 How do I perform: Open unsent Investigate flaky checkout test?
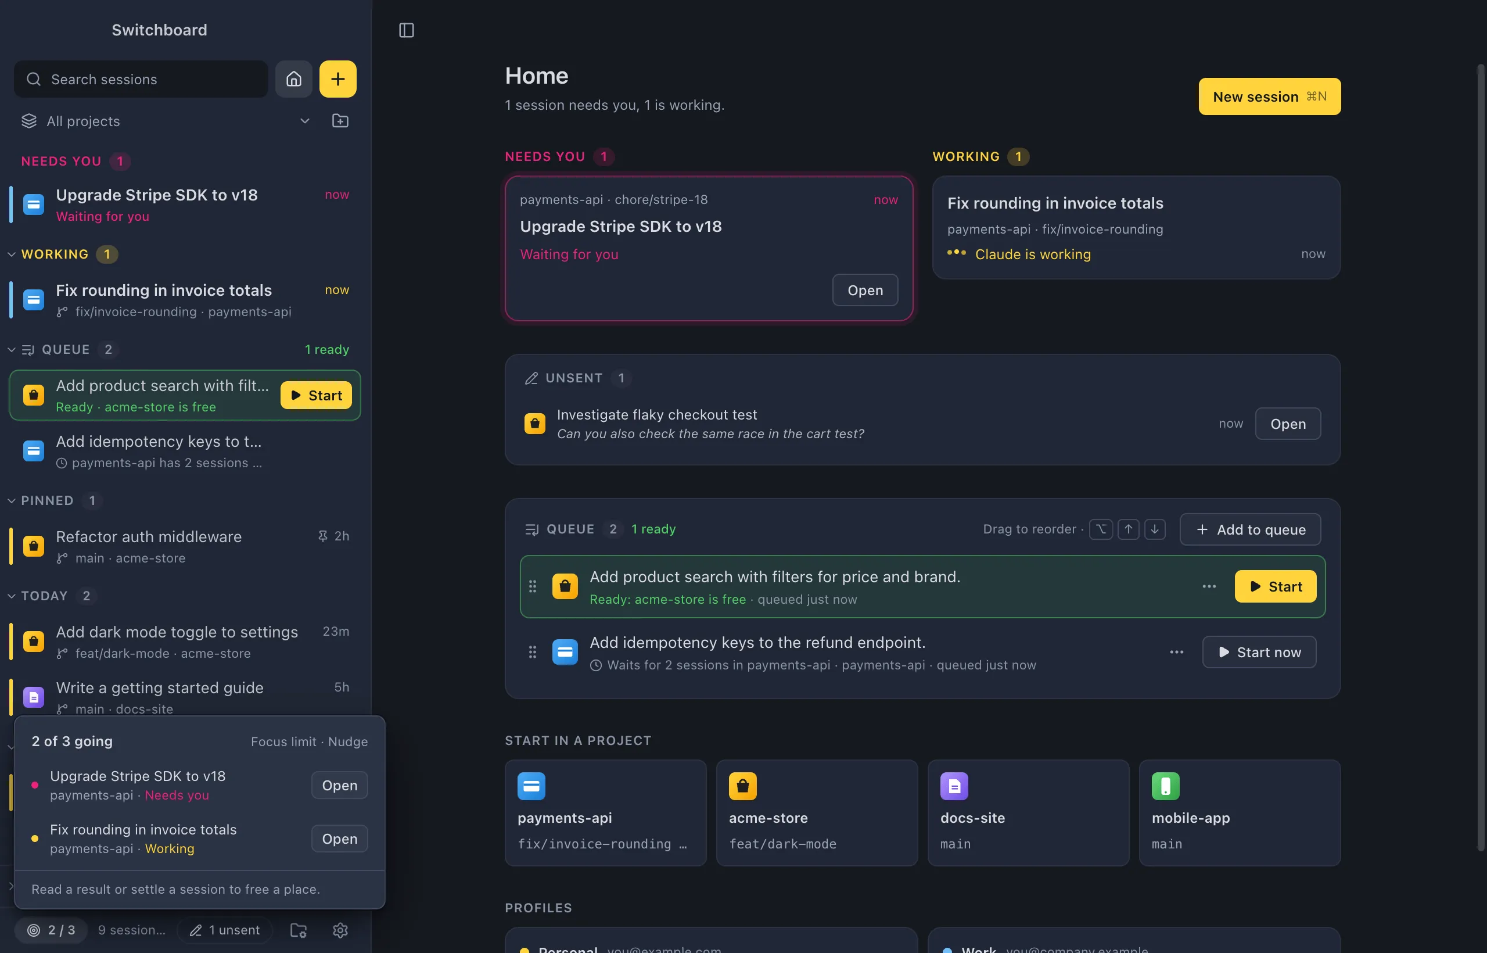pyautogui.click(x=1288, y=423)
